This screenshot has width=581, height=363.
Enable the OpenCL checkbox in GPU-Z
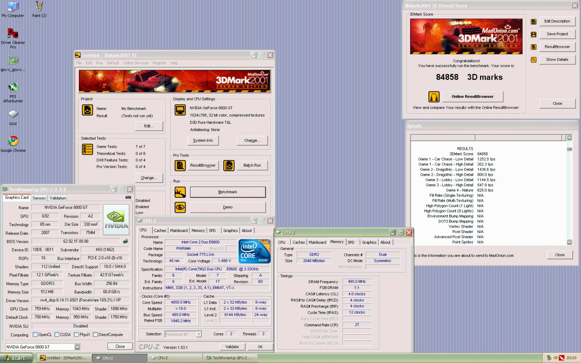[35, 334]
